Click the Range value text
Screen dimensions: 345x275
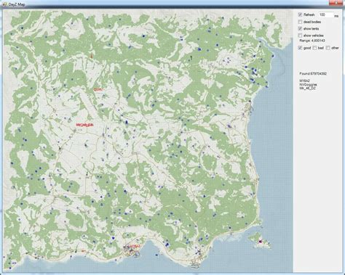[x=312, y=41]
